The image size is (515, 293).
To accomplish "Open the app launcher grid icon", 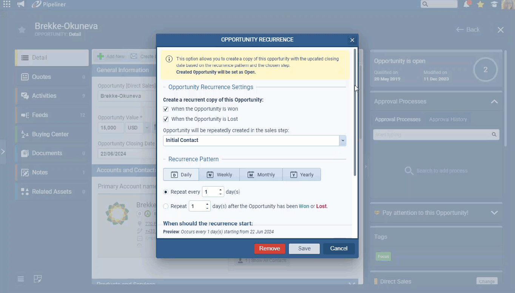I will coord(6,4).
